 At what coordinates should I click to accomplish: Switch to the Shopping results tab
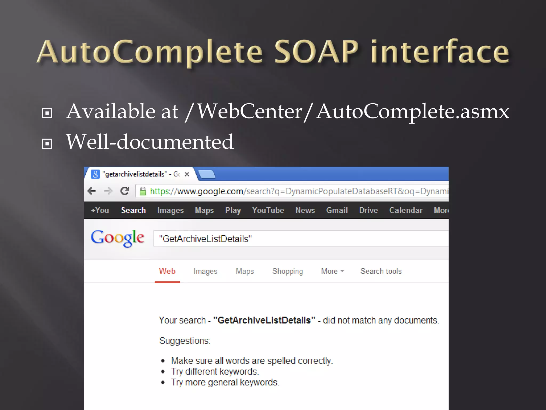point(288,271)
